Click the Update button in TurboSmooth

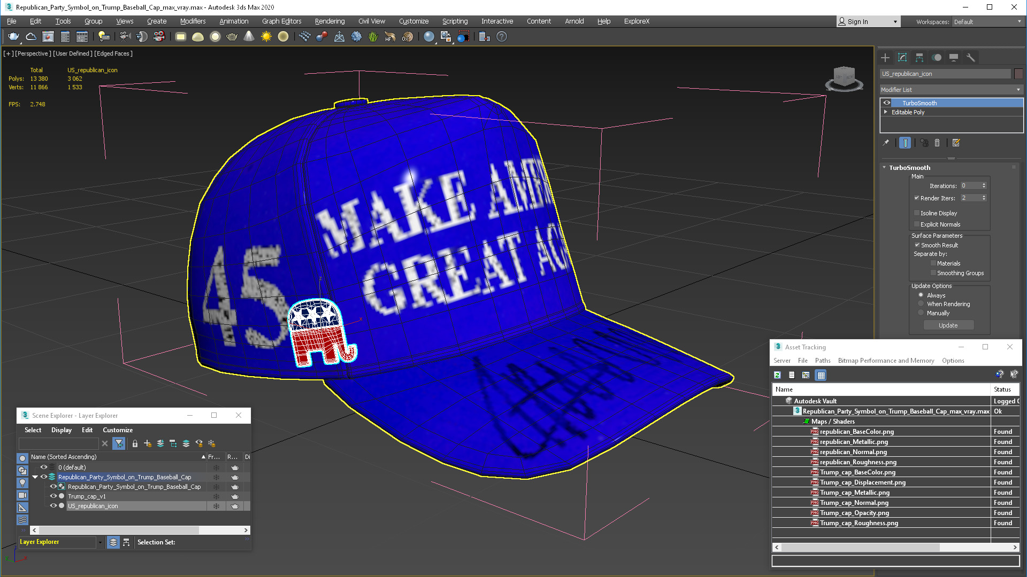pos(948,325)
